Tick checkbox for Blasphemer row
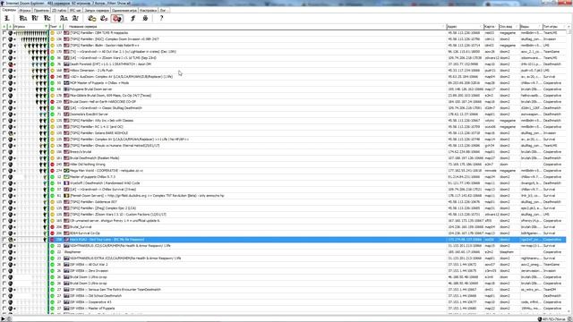 4,252
